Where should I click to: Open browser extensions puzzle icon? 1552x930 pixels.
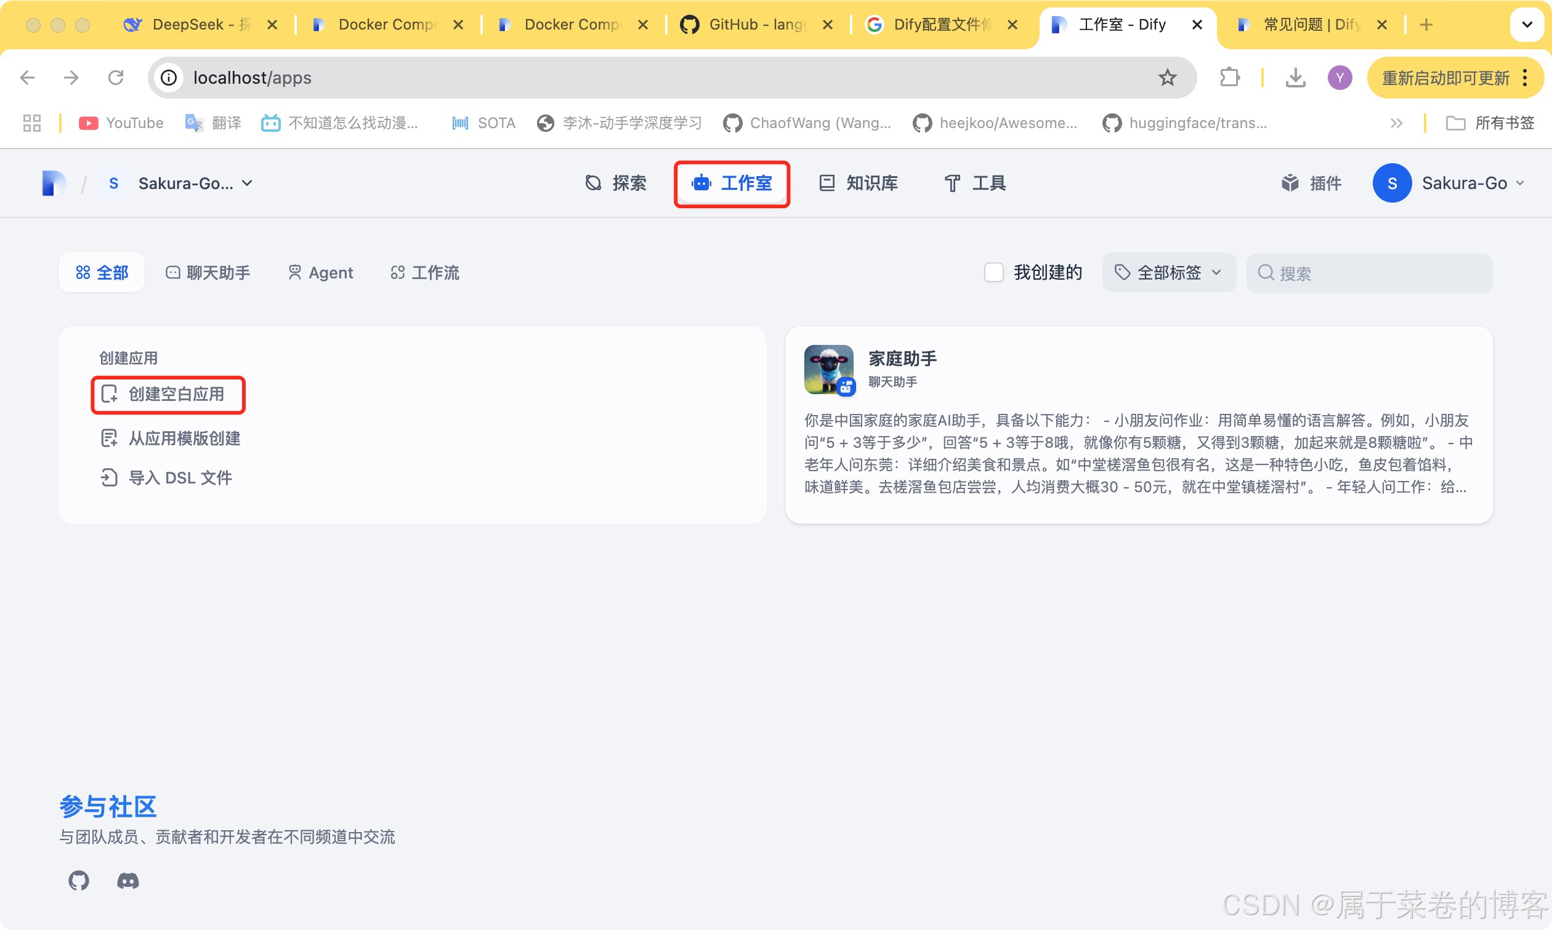[1229, 78]
